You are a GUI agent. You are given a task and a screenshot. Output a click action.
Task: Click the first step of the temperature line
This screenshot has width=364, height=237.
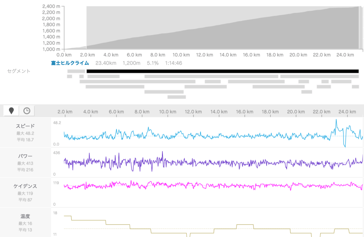pyautogui.click(x=68, y=216)
